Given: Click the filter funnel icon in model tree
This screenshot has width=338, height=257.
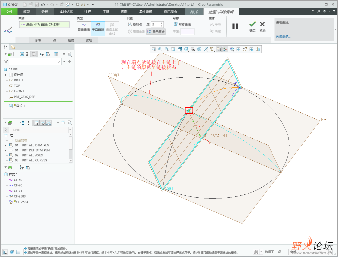Looking at the screenshot, I should pos(6,62).
